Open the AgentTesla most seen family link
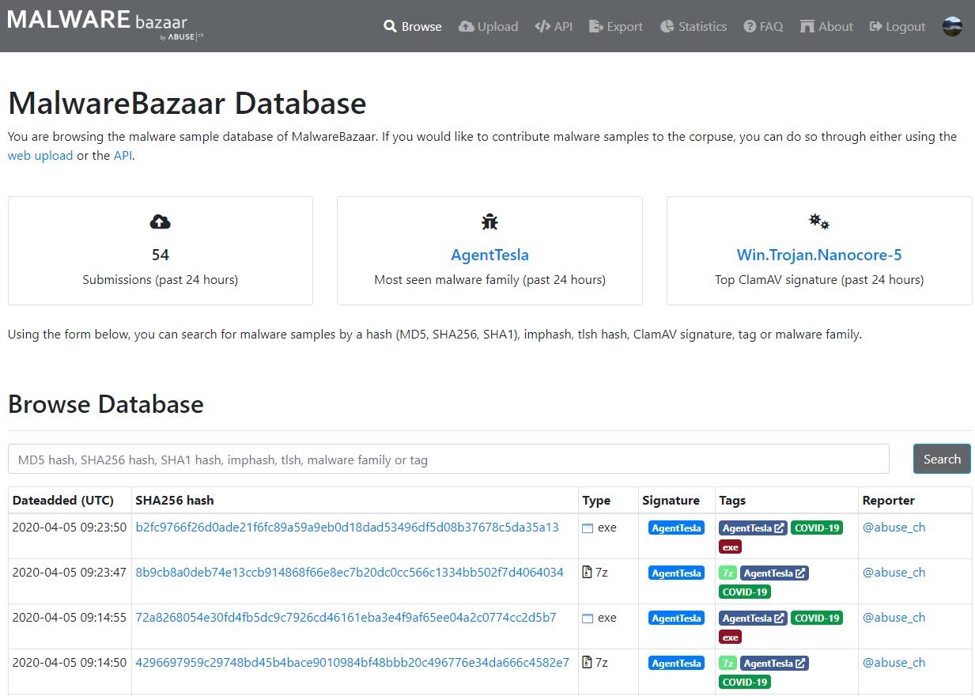The width and height of the screenshot is (975, 696). 489,255
